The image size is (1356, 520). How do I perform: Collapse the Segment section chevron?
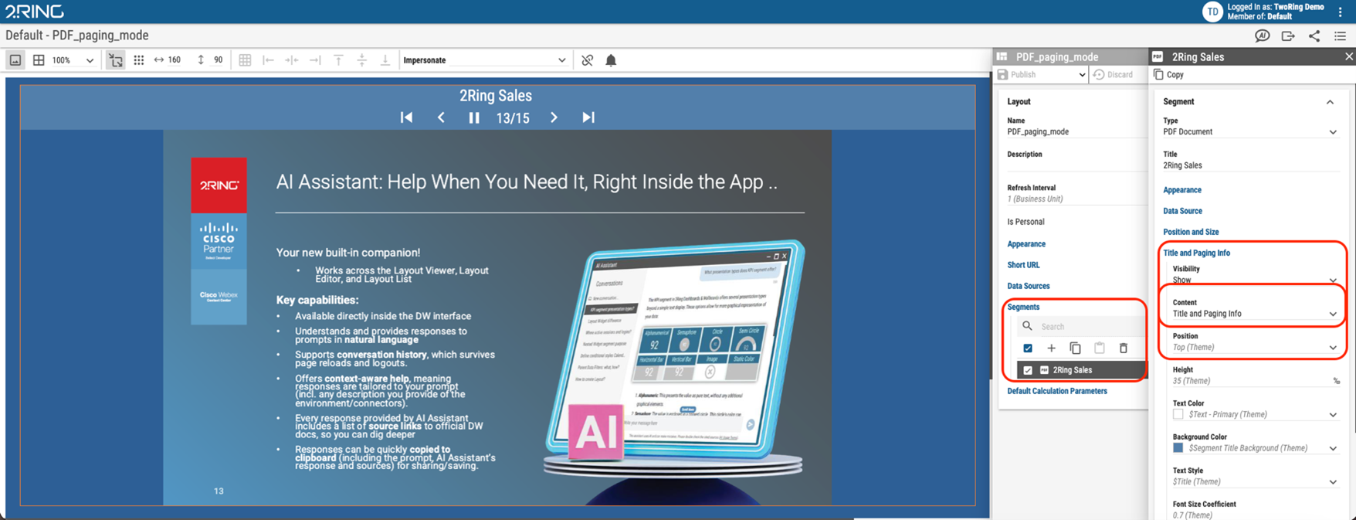(x=1330, y=102)
